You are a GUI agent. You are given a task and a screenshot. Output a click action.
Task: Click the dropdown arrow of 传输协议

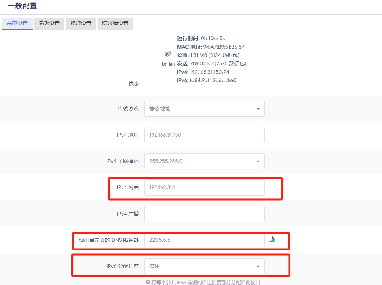[258, 109]
